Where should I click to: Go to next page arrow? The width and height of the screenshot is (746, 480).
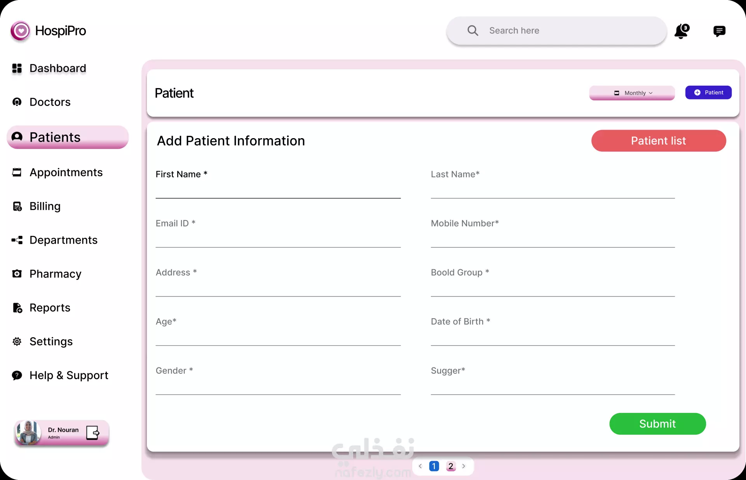pyautogui.click(x=464, y=466)
